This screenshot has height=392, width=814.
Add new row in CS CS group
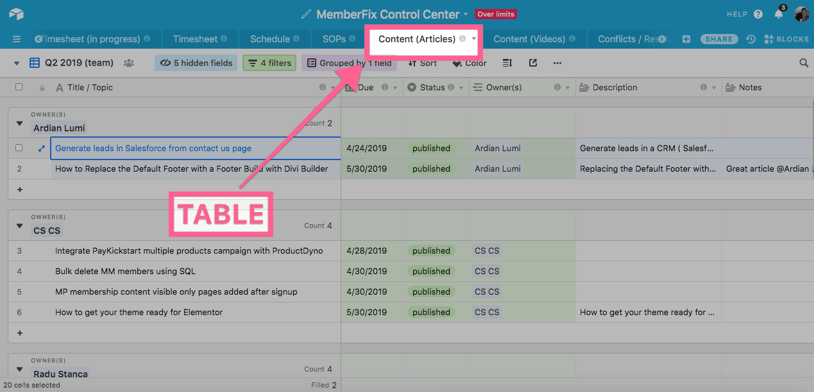tap(19, 333)
